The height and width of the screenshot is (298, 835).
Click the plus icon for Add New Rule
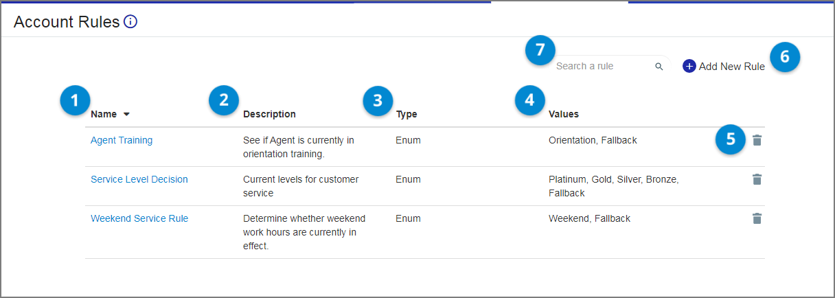[x=689, y=66]
